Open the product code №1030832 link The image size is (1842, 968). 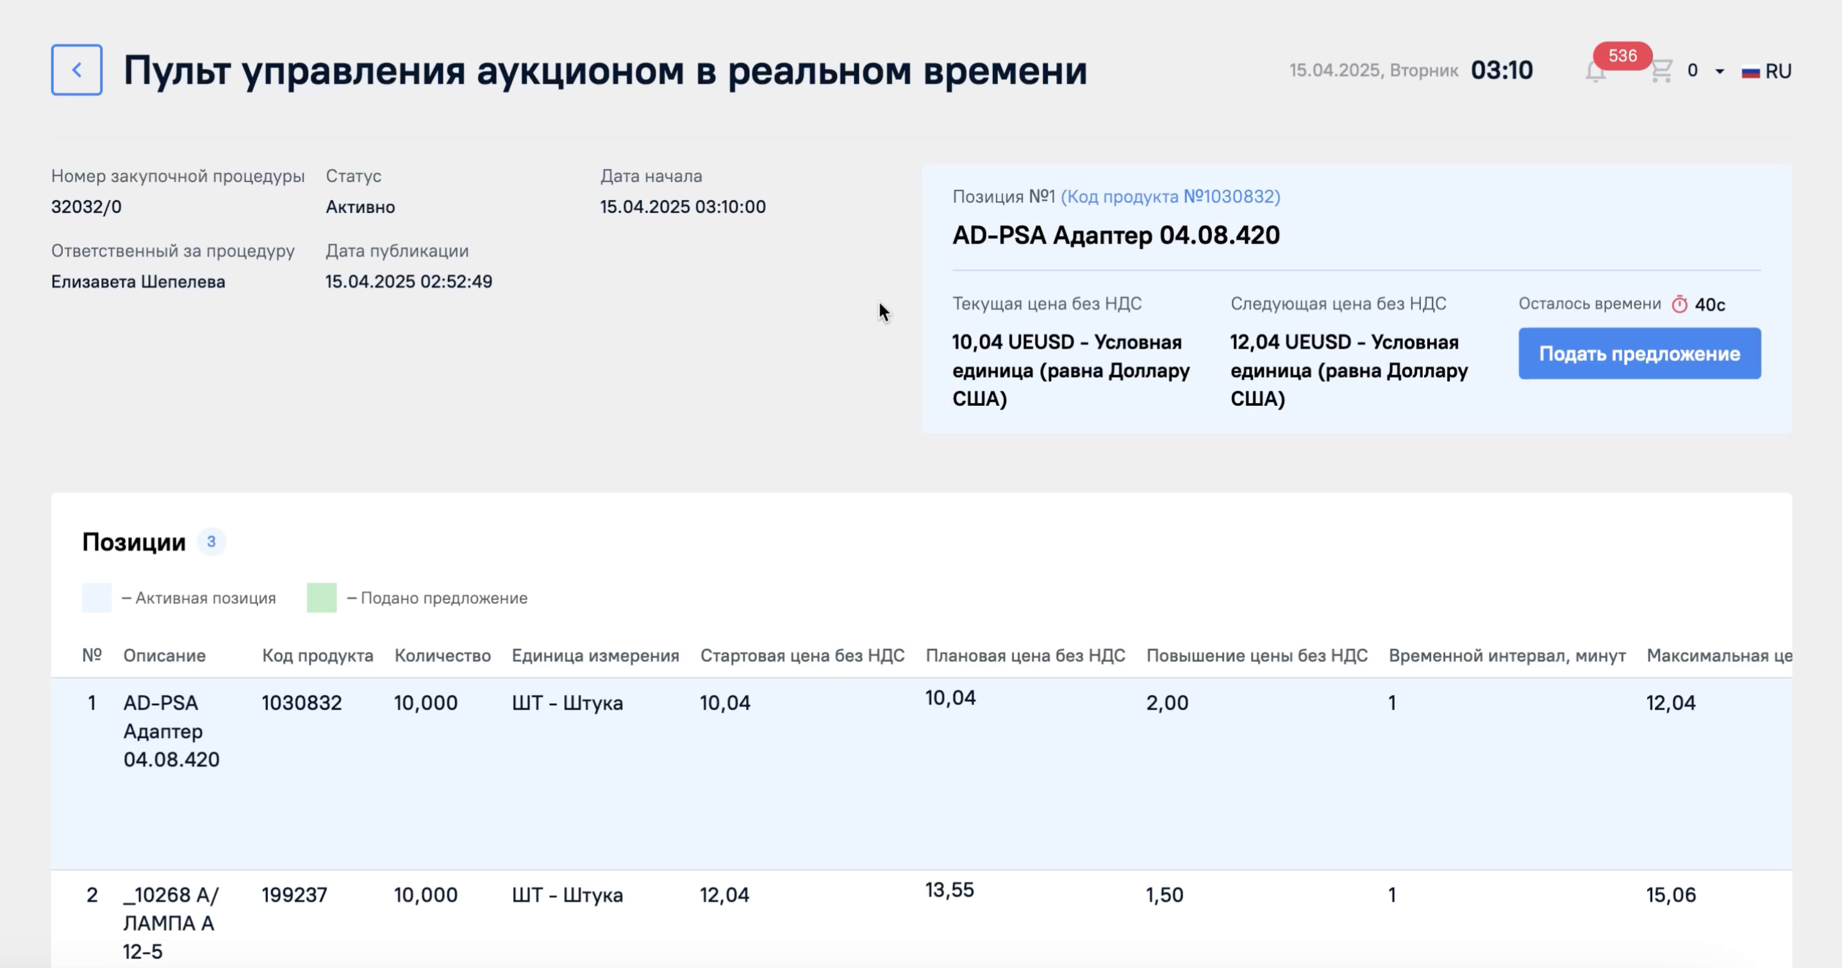click(x=1170, y=197)
